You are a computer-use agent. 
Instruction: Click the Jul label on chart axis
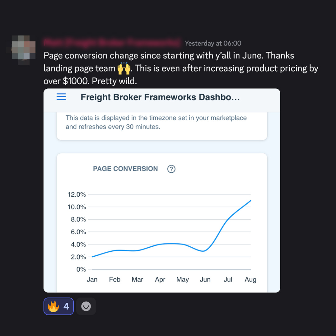[x=228, y=279]
